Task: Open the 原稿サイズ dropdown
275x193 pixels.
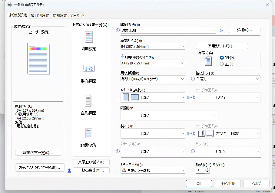Action: click(x=153, y=47)
